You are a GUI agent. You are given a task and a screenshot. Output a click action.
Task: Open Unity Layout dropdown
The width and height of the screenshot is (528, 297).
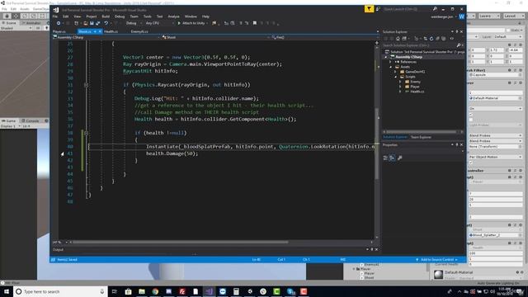click(514, 16)
